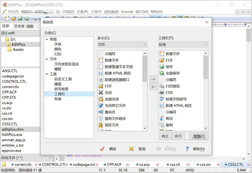Image resolution: width=252 pixels, height=173 pixels.
Task: Open the 命令 category dropdown showing 文件
Action: click(122, 45)
